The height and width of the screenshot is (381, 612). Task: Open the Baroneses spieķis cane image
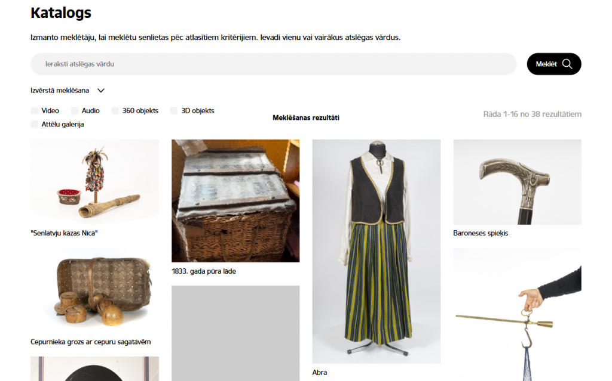click(517, 182)
